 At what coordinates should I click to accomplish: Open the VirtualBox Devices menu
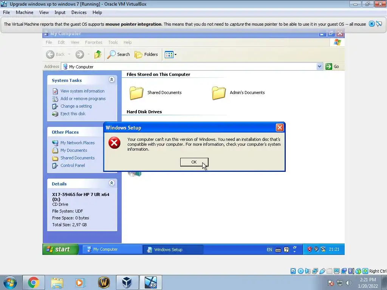(x=79, y=12)
